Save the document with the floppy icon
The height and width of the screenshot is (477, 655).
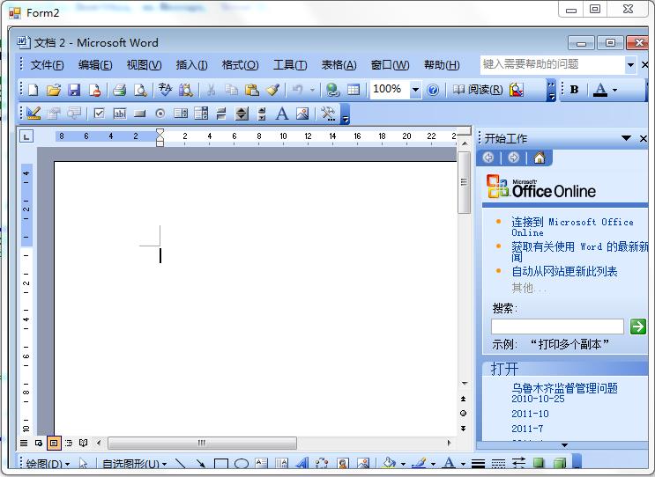74,90
